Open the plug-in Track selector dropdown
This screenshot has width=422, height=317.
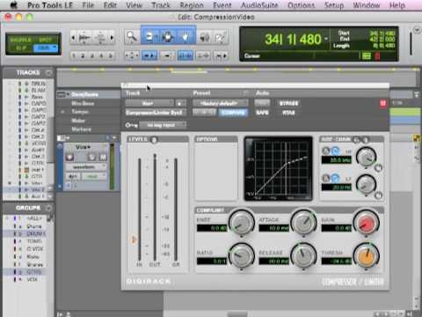tap(149, 103)
